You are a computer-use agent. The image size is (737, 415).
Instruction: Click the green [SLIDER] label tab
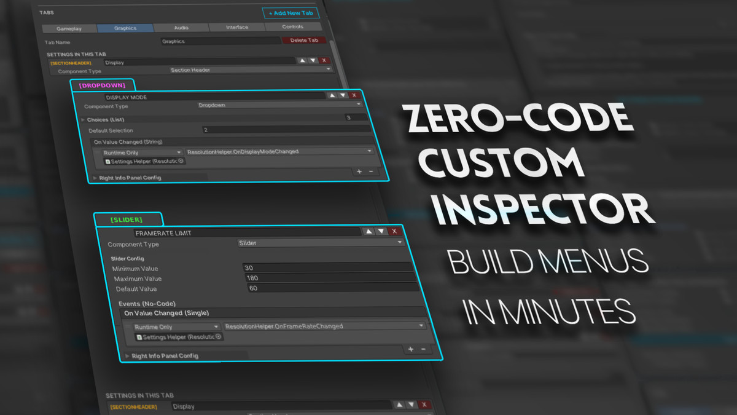point(127,219)
